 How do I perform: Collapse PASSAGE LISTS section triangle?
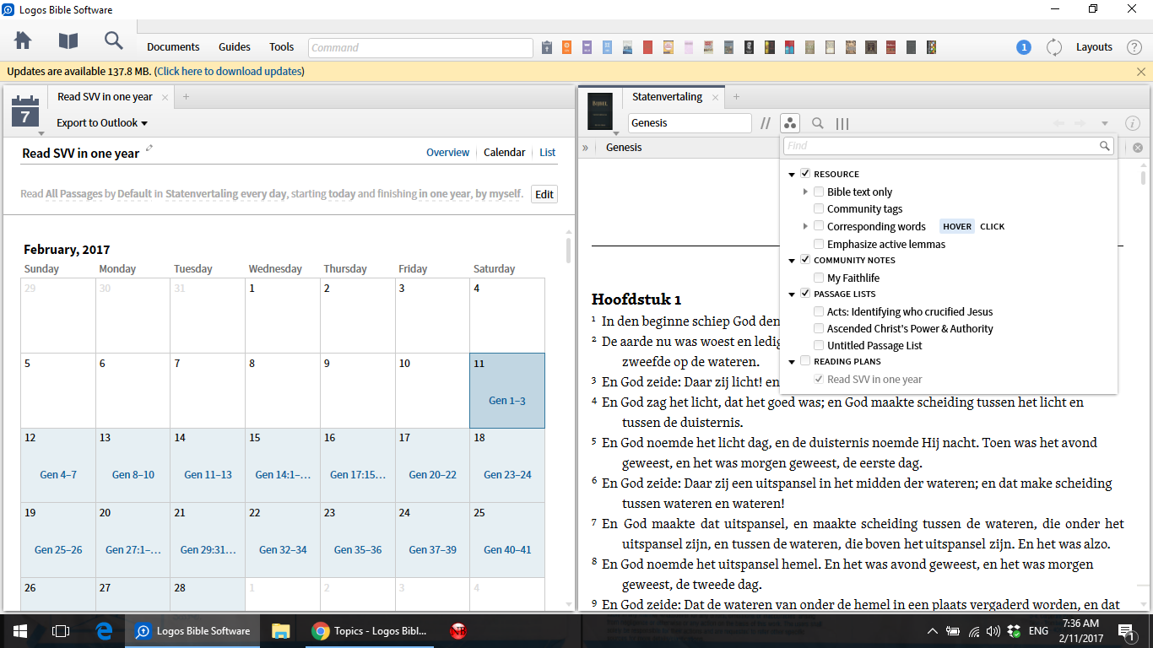click(x=792, y=294)
